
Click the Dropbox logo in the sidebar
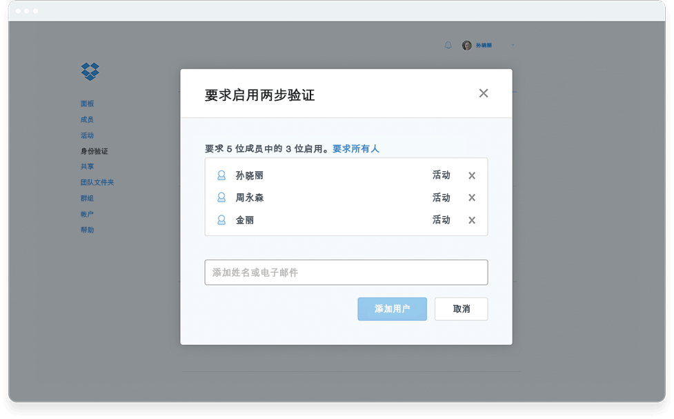point(90,72)
